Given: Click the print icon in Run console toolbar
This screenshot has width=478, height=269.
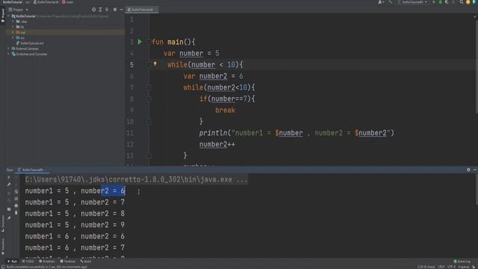Looking at the screenshot, I should (x=16, y=206).
